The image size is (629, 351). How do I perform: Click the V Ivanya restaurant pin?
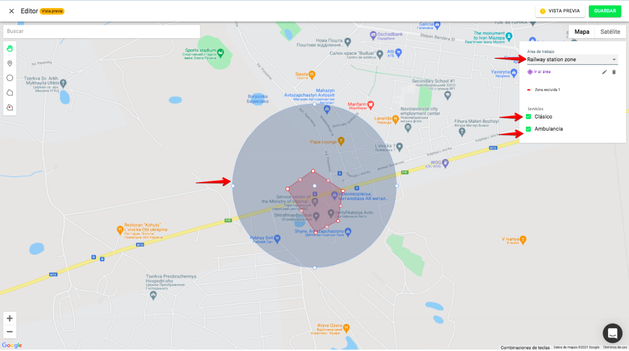[x=523, y=239]
